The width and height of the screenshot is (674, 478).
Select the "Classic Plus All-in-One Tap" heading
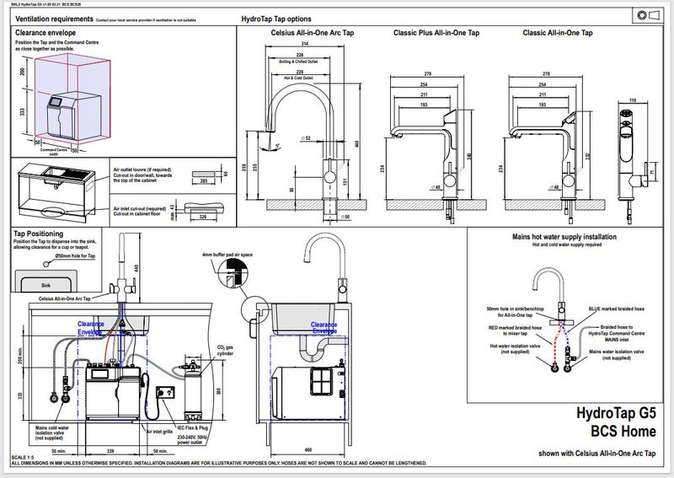(x=436, y=33)
